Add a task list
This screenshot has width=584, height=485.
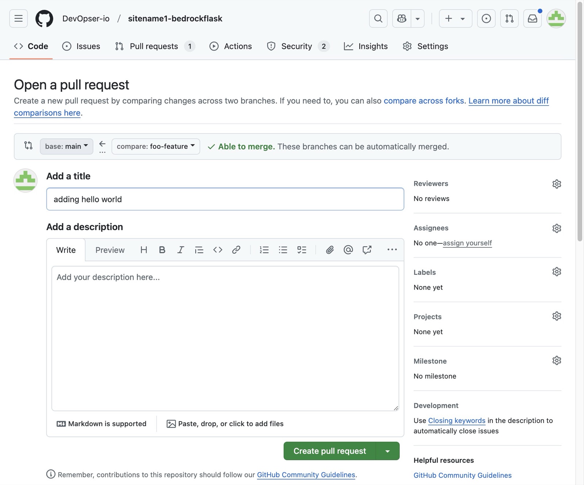tap(301, 250)
